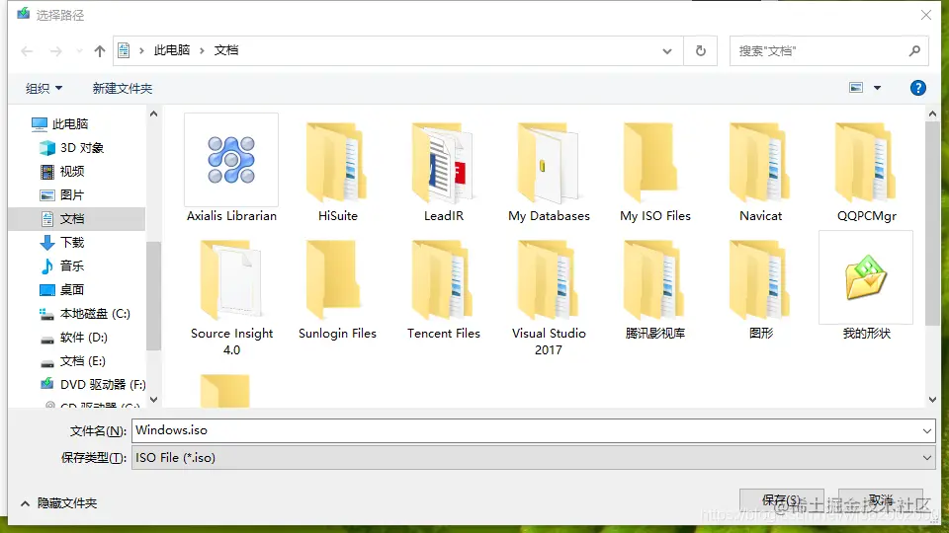Change the view layout icon

click(x=856, y=88)
